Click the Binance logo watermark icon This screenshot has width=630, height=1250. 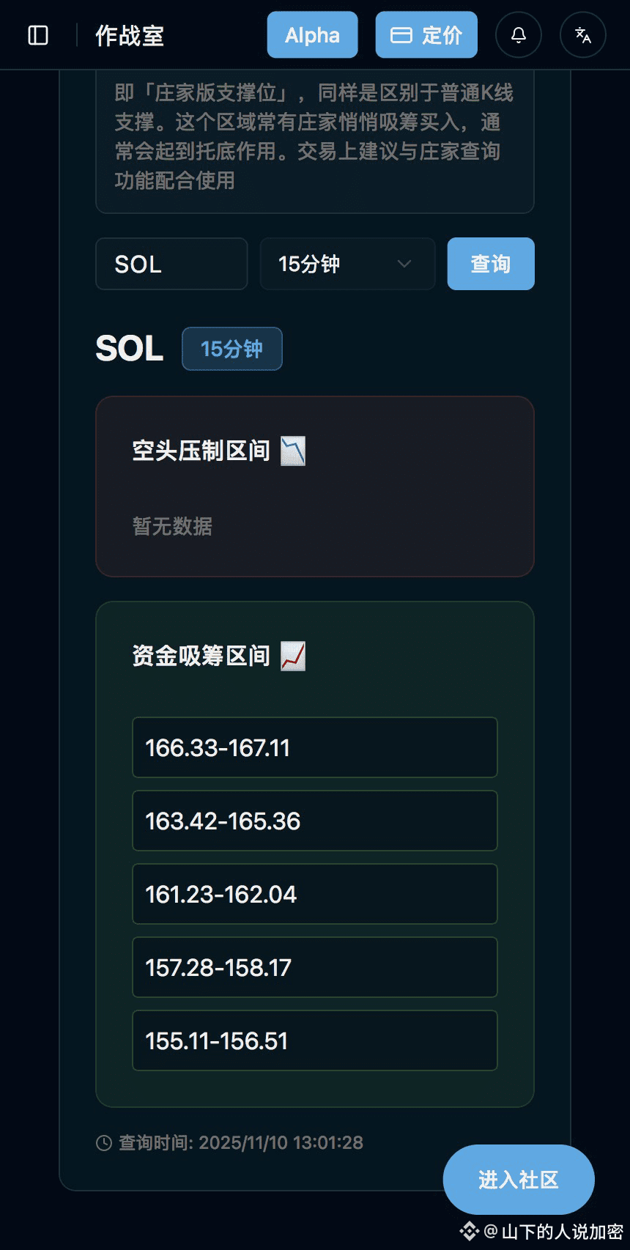pyautogui.click(x=469, y=1231)
